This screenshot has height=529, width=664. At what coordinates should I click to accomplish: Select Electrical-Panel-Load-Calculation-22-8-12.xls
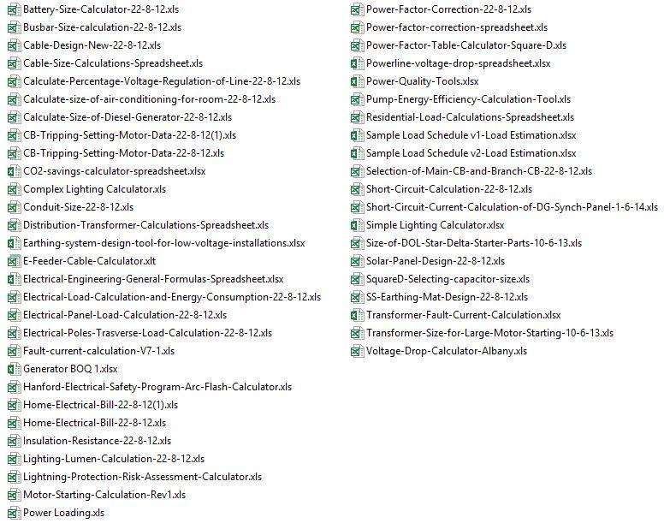click(x=125, y=315)
